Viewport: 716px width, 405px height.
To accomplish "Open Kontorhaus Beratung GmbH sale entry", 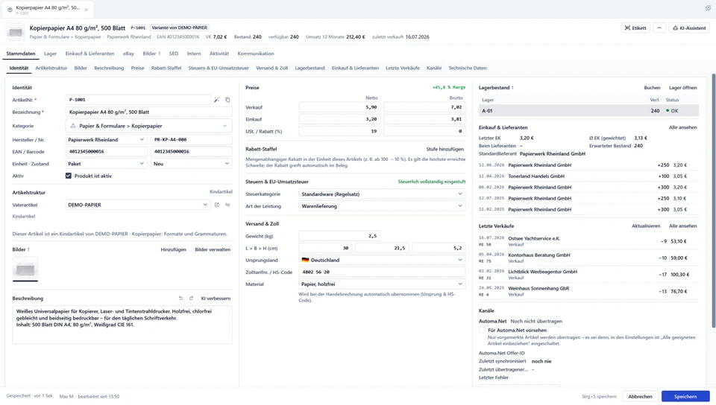I will (588, 258).
